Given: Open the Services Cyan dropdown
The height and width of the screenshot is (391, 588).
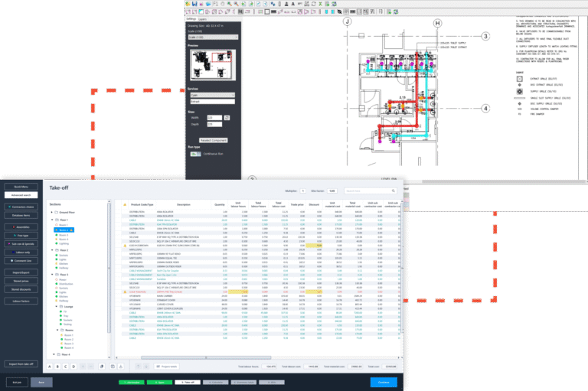Looking at the screenshot, I should point(213,95).
